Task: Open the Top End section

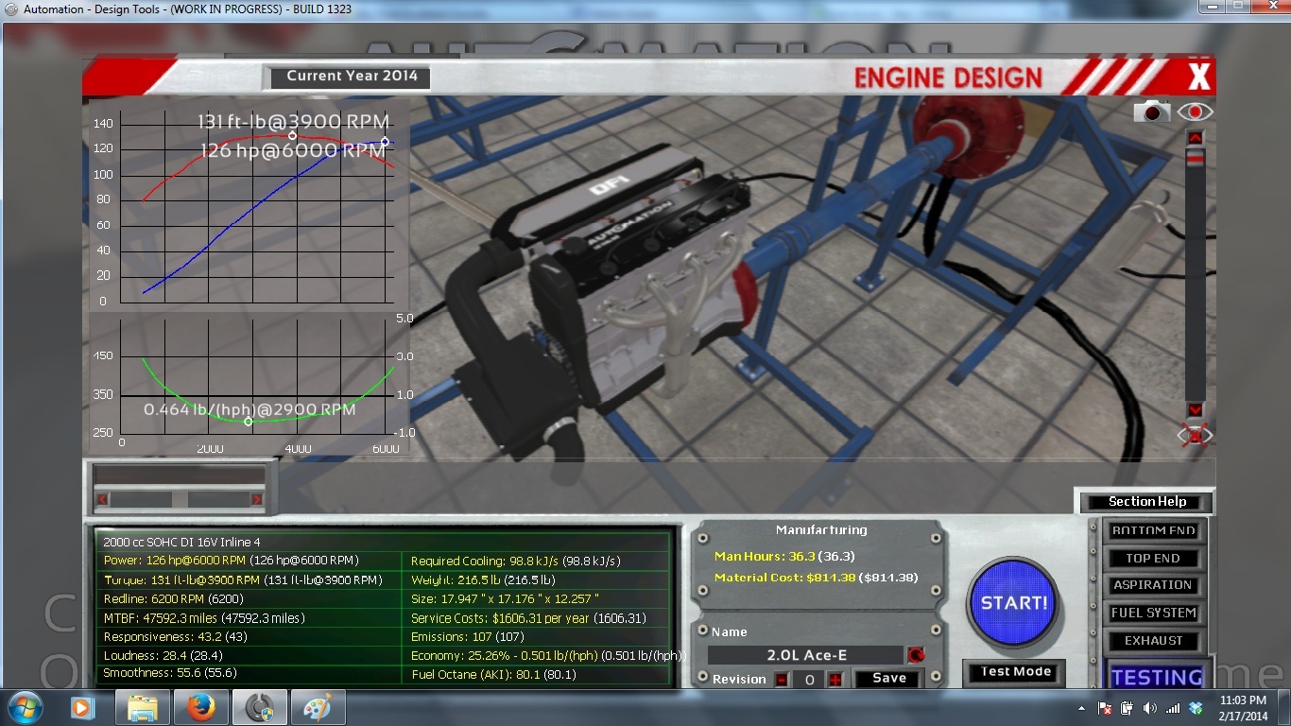Action: pyautogui.click(x=1153, y=559)
